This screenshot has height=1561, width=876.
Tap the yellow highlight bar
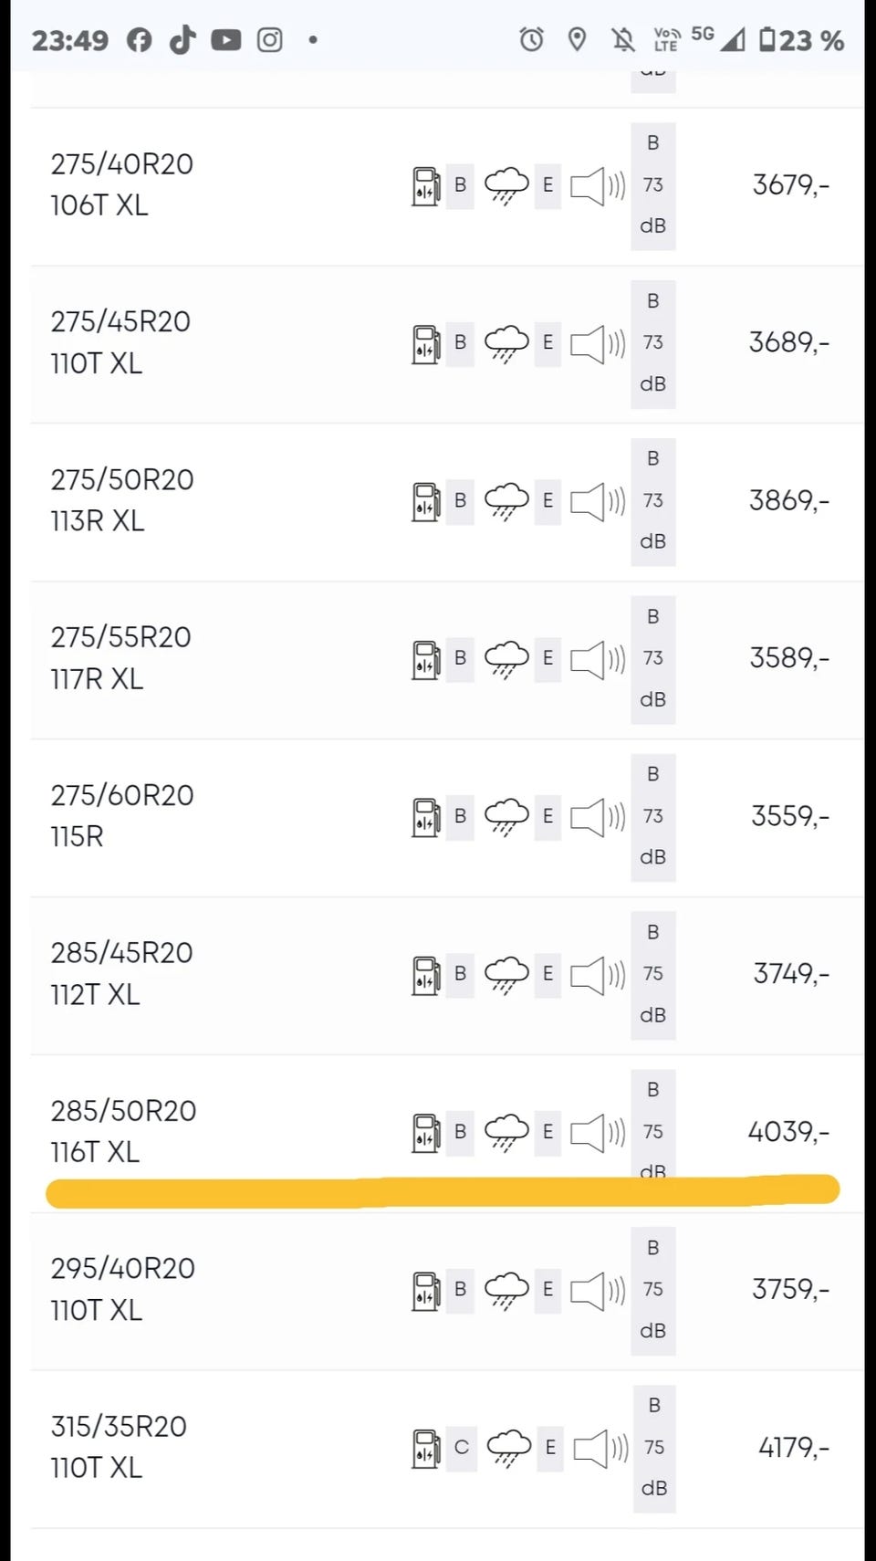pyautogui.click(x=443, y=1191)
